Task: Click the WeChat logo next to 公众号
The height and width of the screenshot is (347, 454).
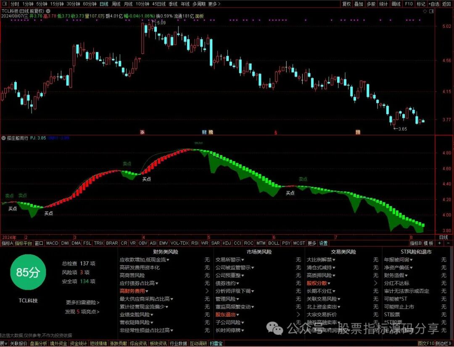Action: 274,328
